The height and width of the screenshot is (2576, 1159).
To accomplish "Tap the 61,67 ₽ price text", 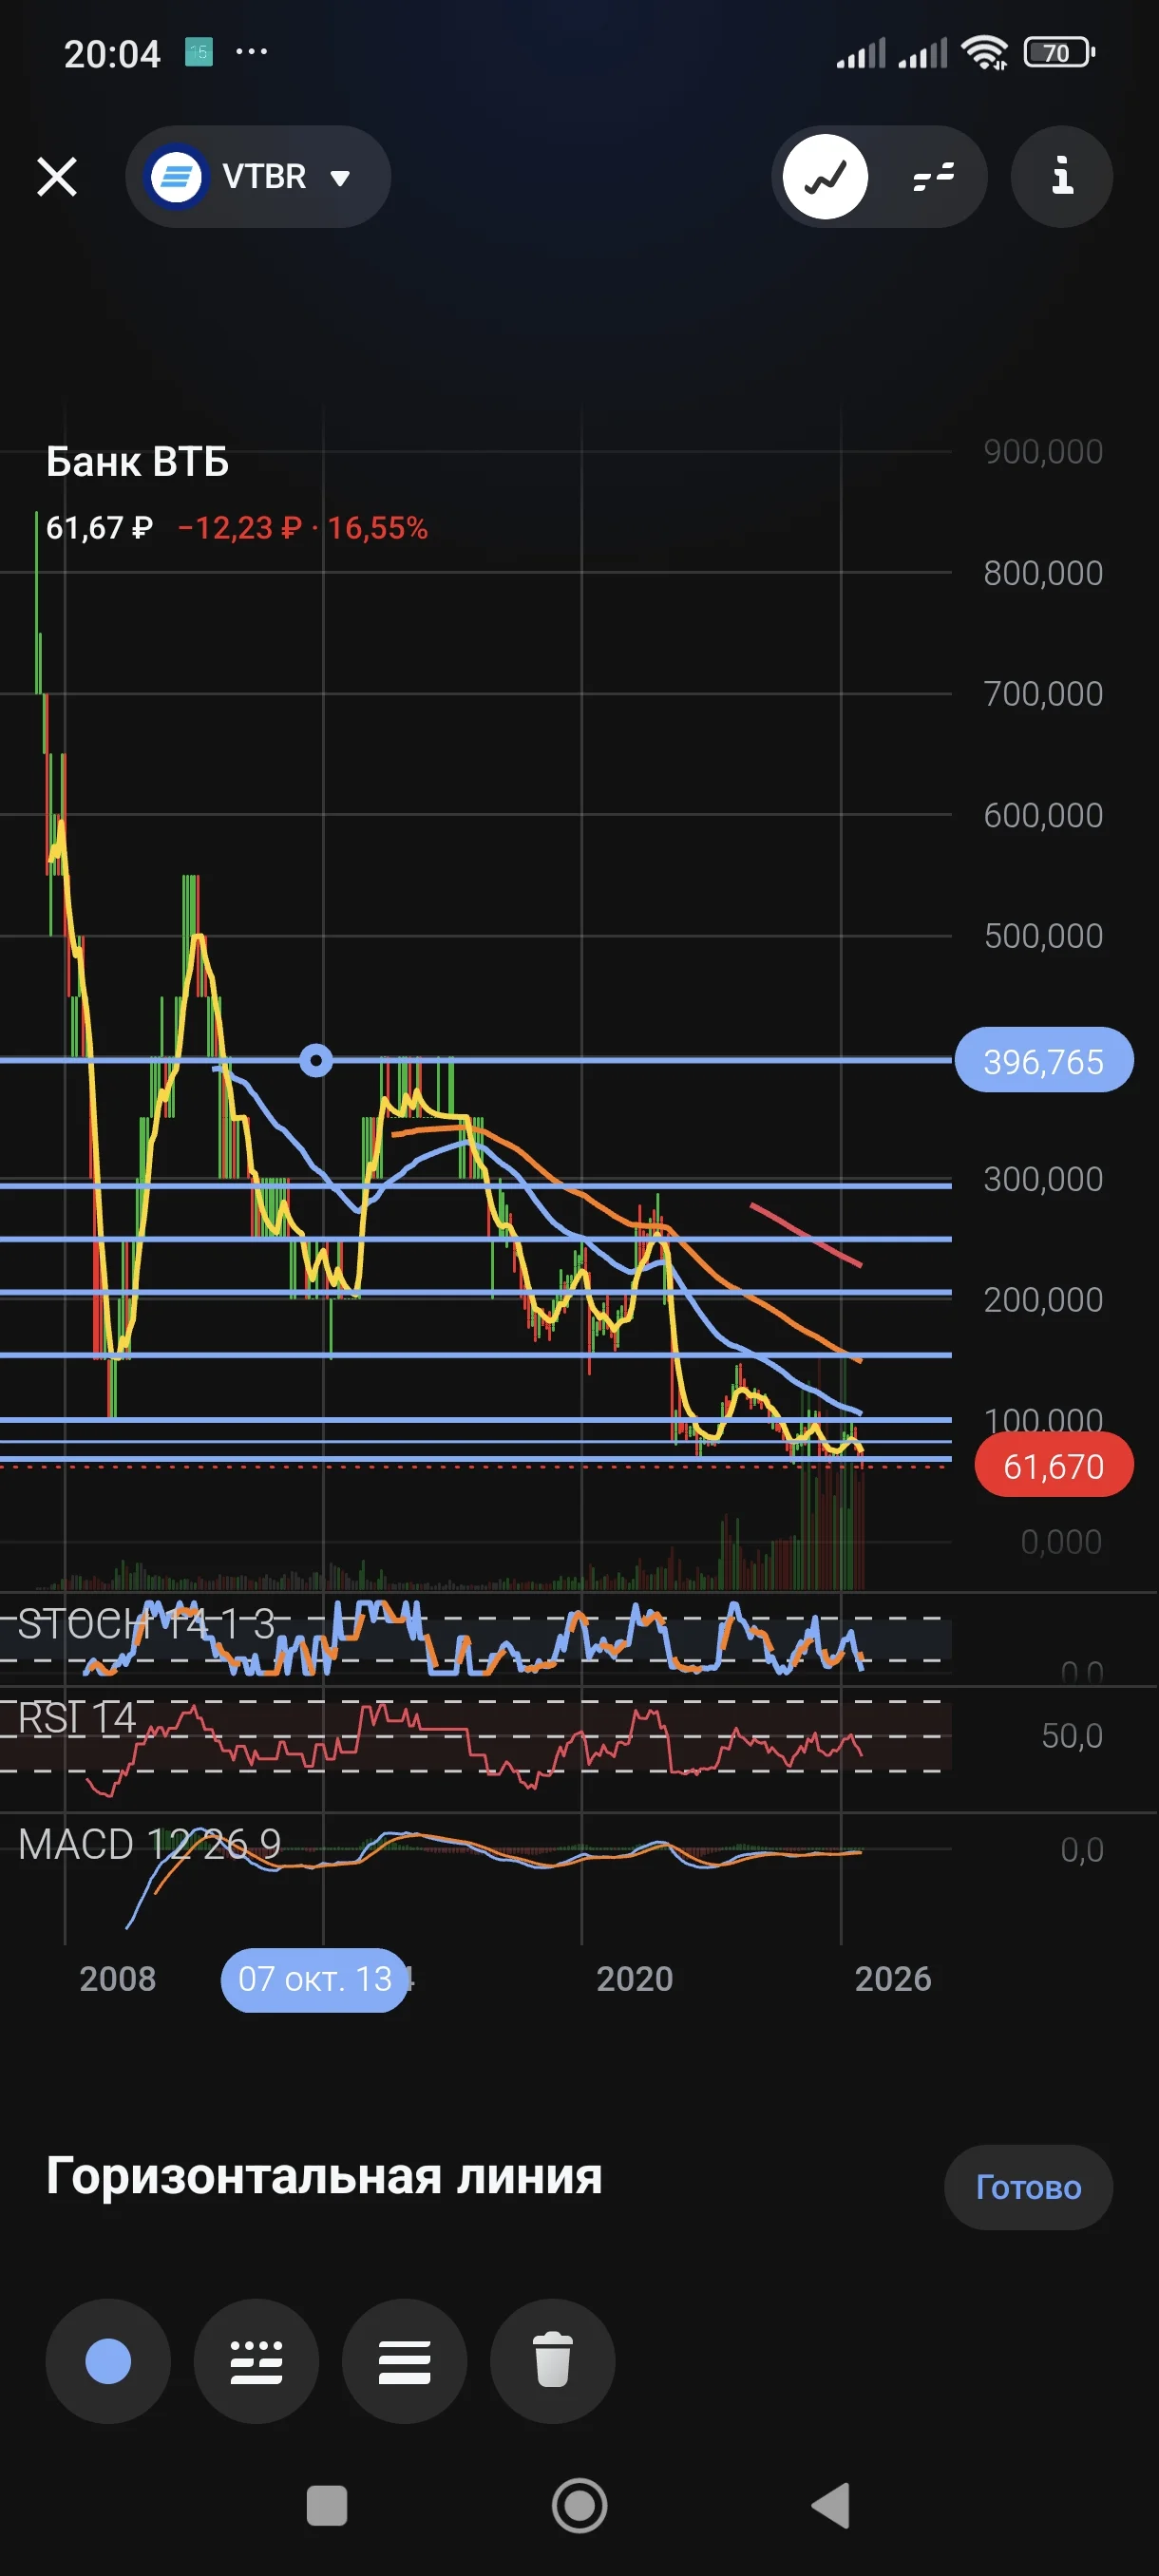I will click(x=99, y=528).
